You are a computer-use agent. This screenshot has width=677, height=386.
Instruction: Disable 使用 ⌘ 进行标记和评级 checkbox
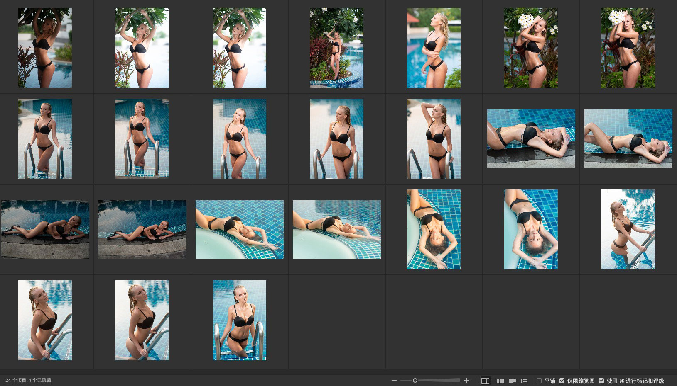(601, 381)
